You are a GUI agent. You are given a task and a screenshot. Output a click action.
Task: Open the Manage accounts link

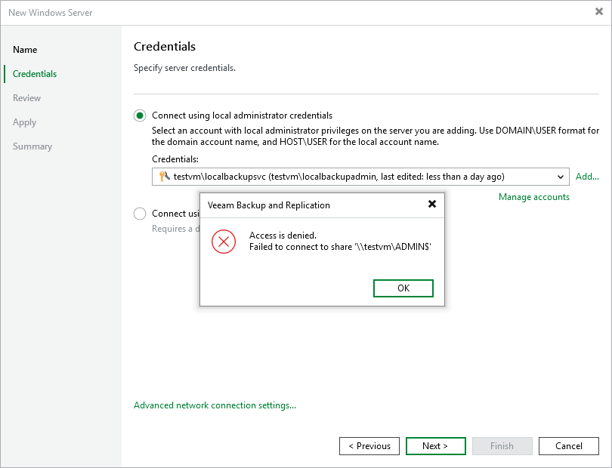pyautogui.click(x=533, y=197)
